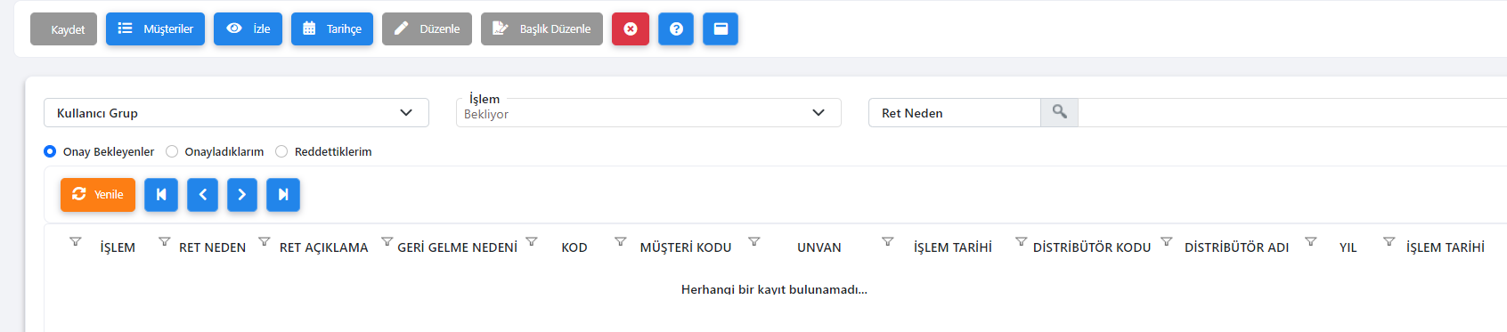Open filter icon beside YIL column
The width and height of the screenshot is (1507, 332).
pyautogui.click(x=1311, y=242)
